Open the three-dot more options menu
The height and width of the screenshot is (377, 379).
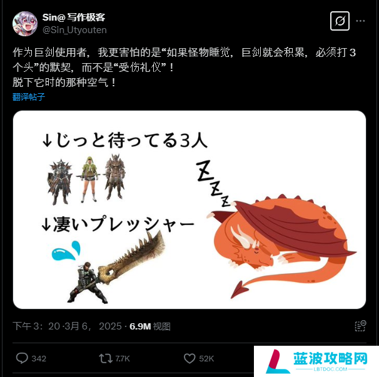(360, 21)
